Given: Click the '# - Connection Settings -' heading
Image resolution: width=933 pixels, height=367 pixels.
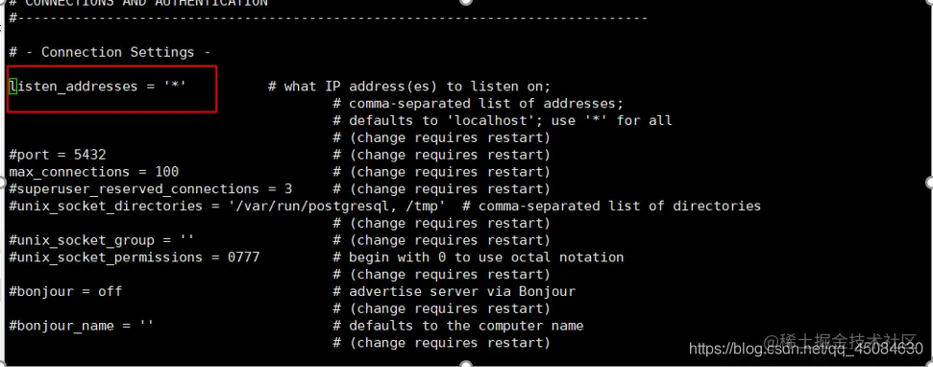Looking at the screenshot, I should [x=110, y=52].
